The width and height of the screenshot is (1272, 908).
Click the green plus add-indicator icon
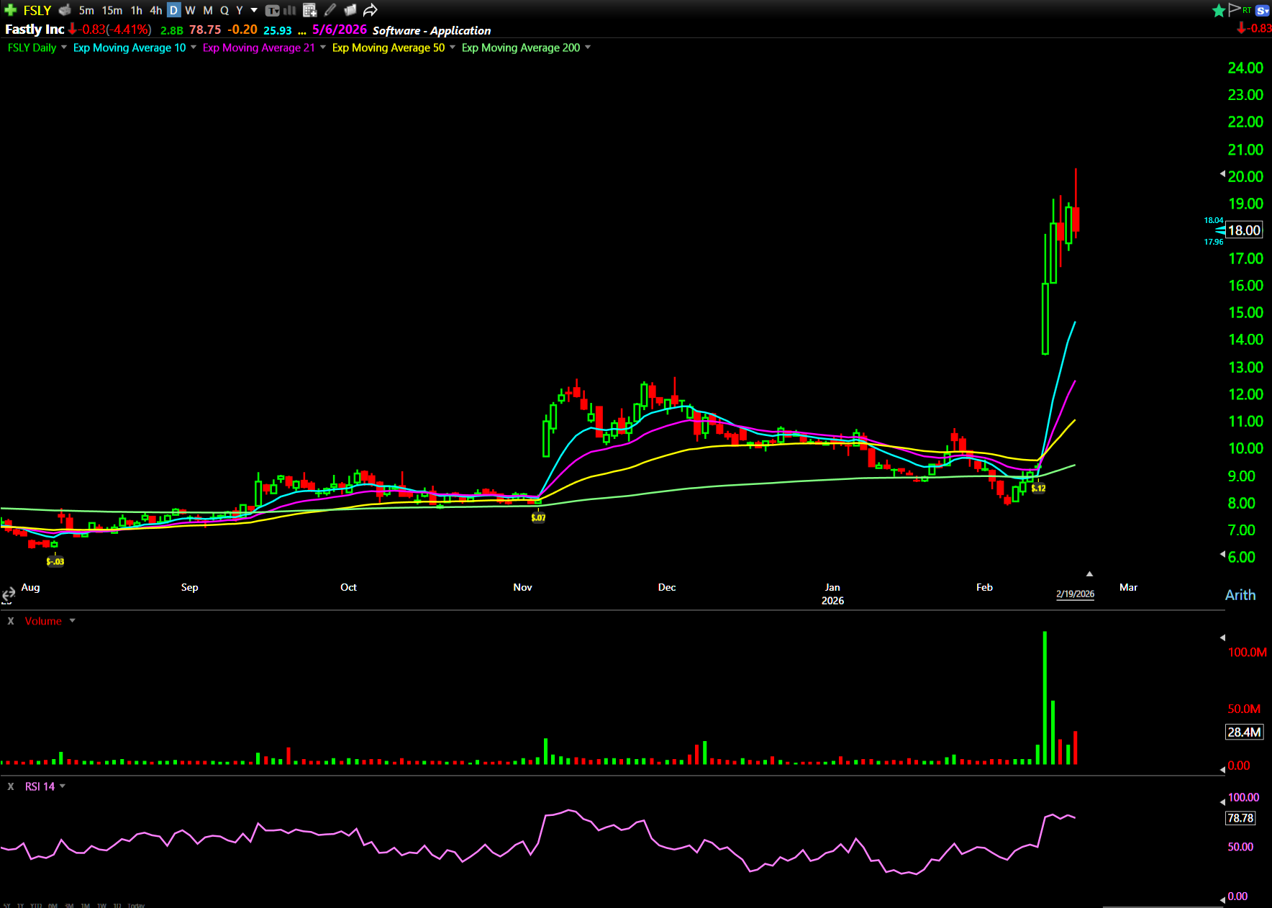pos(10,10)
